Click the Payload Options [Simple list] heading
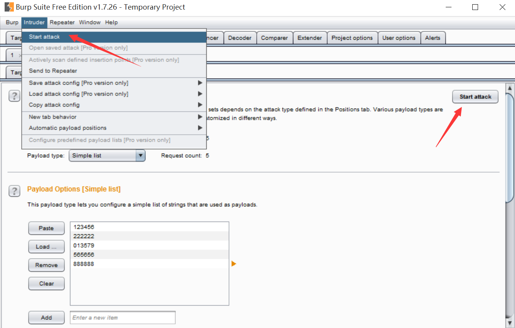515x328 pixels. pos(74,189)
